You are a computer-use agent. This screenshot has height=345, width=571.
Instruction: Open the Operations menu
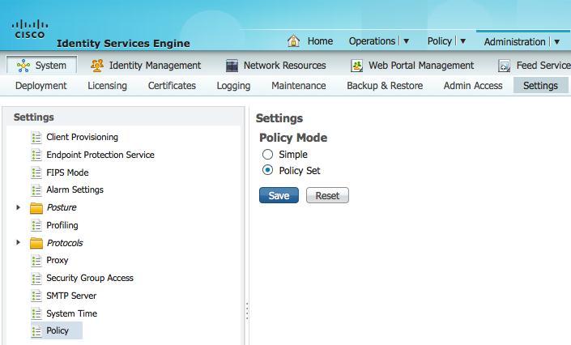pos(372,41)
